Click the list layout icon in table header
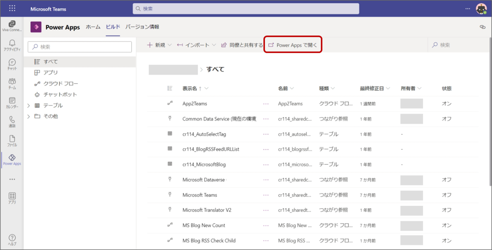Screen dimensions: 492x250 coord(170,89)
